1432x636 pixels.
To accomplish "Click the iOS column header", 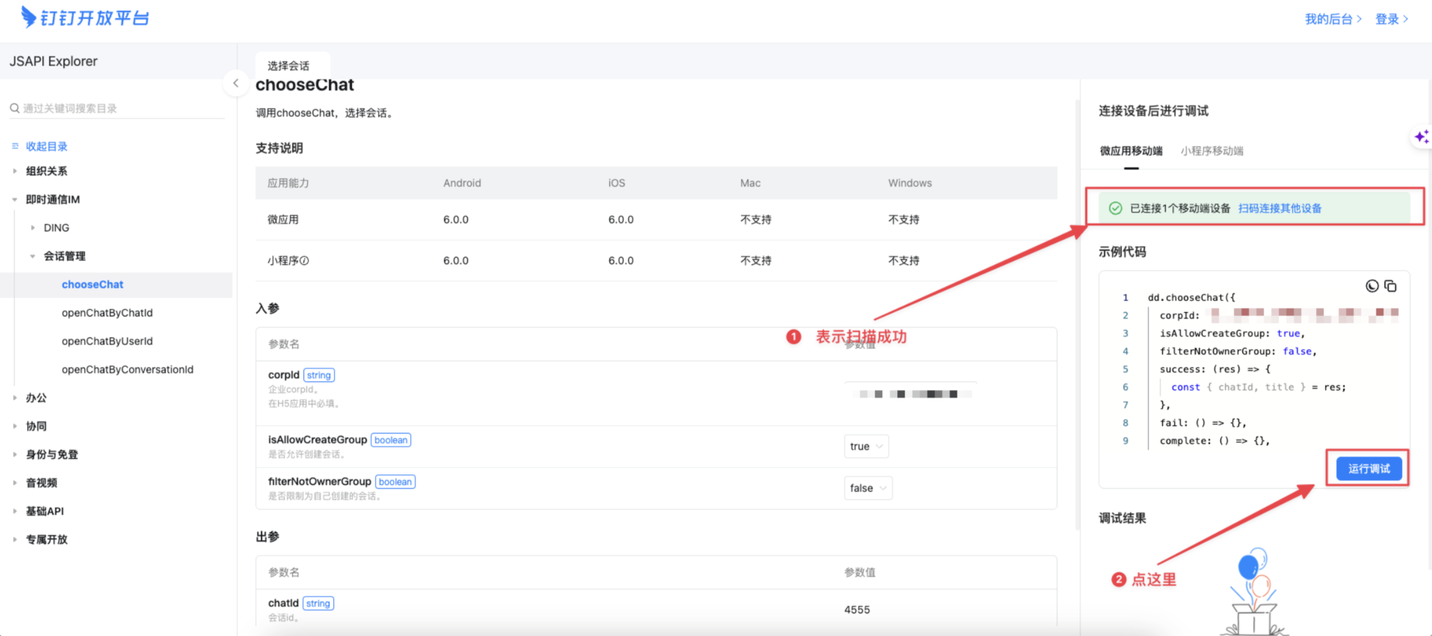I will [617, 183].
